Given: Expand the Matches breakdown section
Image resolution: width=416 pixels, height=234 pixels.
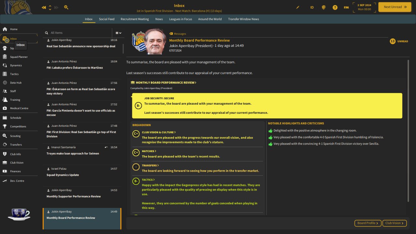Looking at the screenshot, I should click(149, 151).
